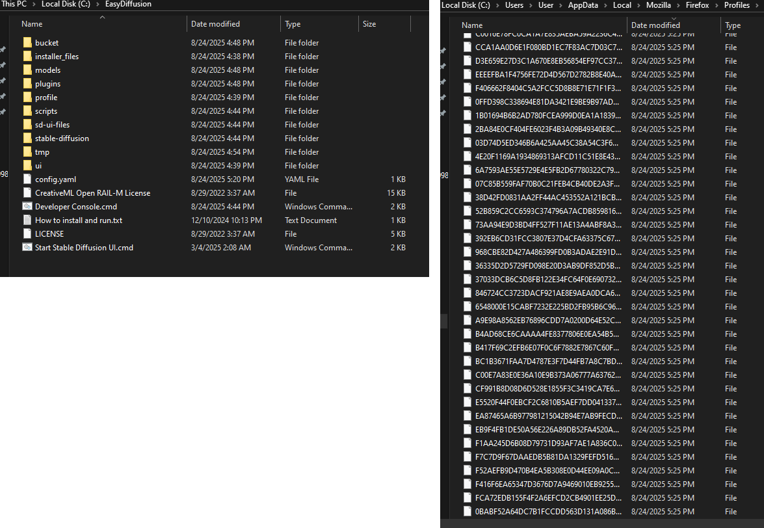This screenshot has width=764, height=528.
Task: Select the bucket folder icon
Action: coord(27,43)
